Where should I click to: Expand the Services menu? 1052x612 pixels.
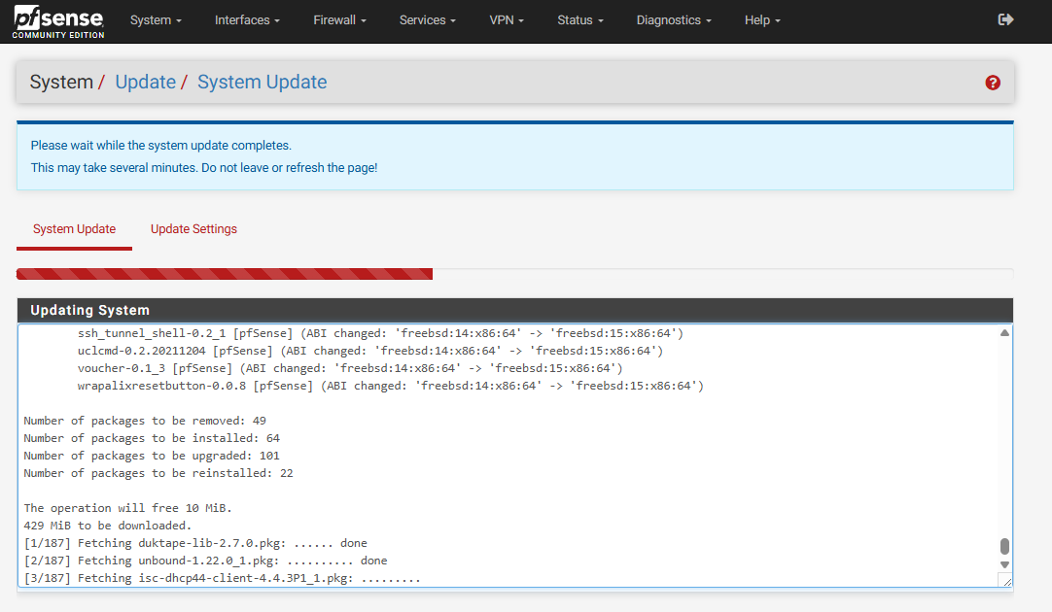[428, 20]
